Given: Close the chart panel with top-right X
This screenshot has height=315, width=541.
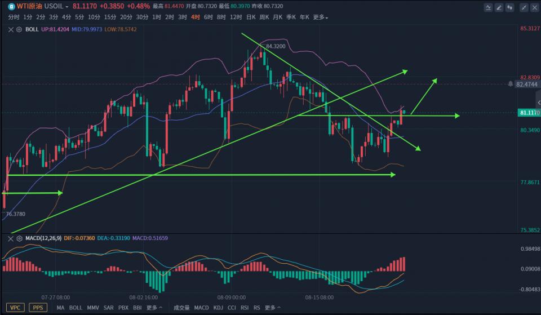Looking at the screenshot, I should pos(535,7).
